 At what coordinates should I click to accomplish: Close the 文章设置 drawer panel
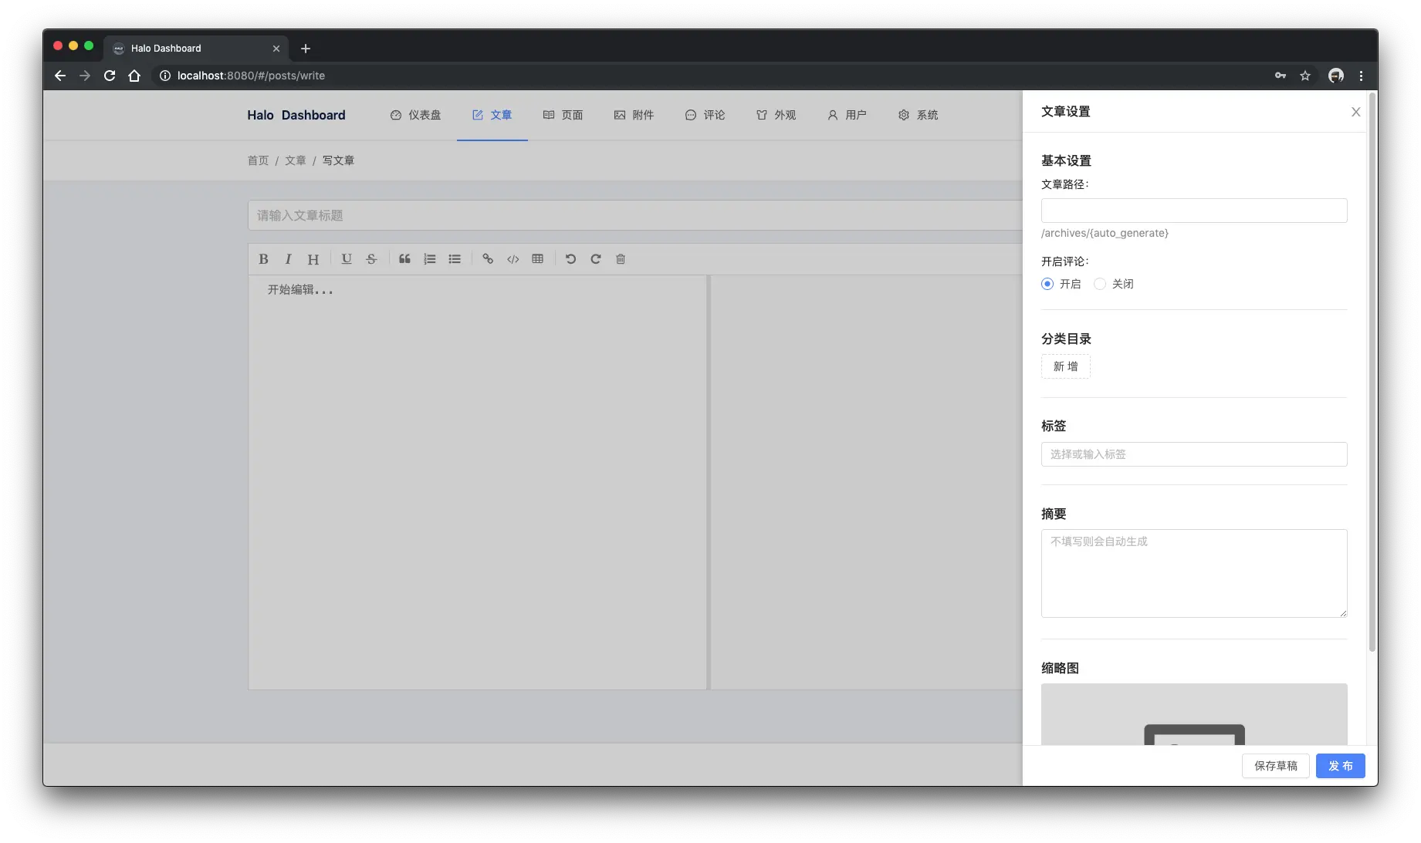(x=1356, y=112)
